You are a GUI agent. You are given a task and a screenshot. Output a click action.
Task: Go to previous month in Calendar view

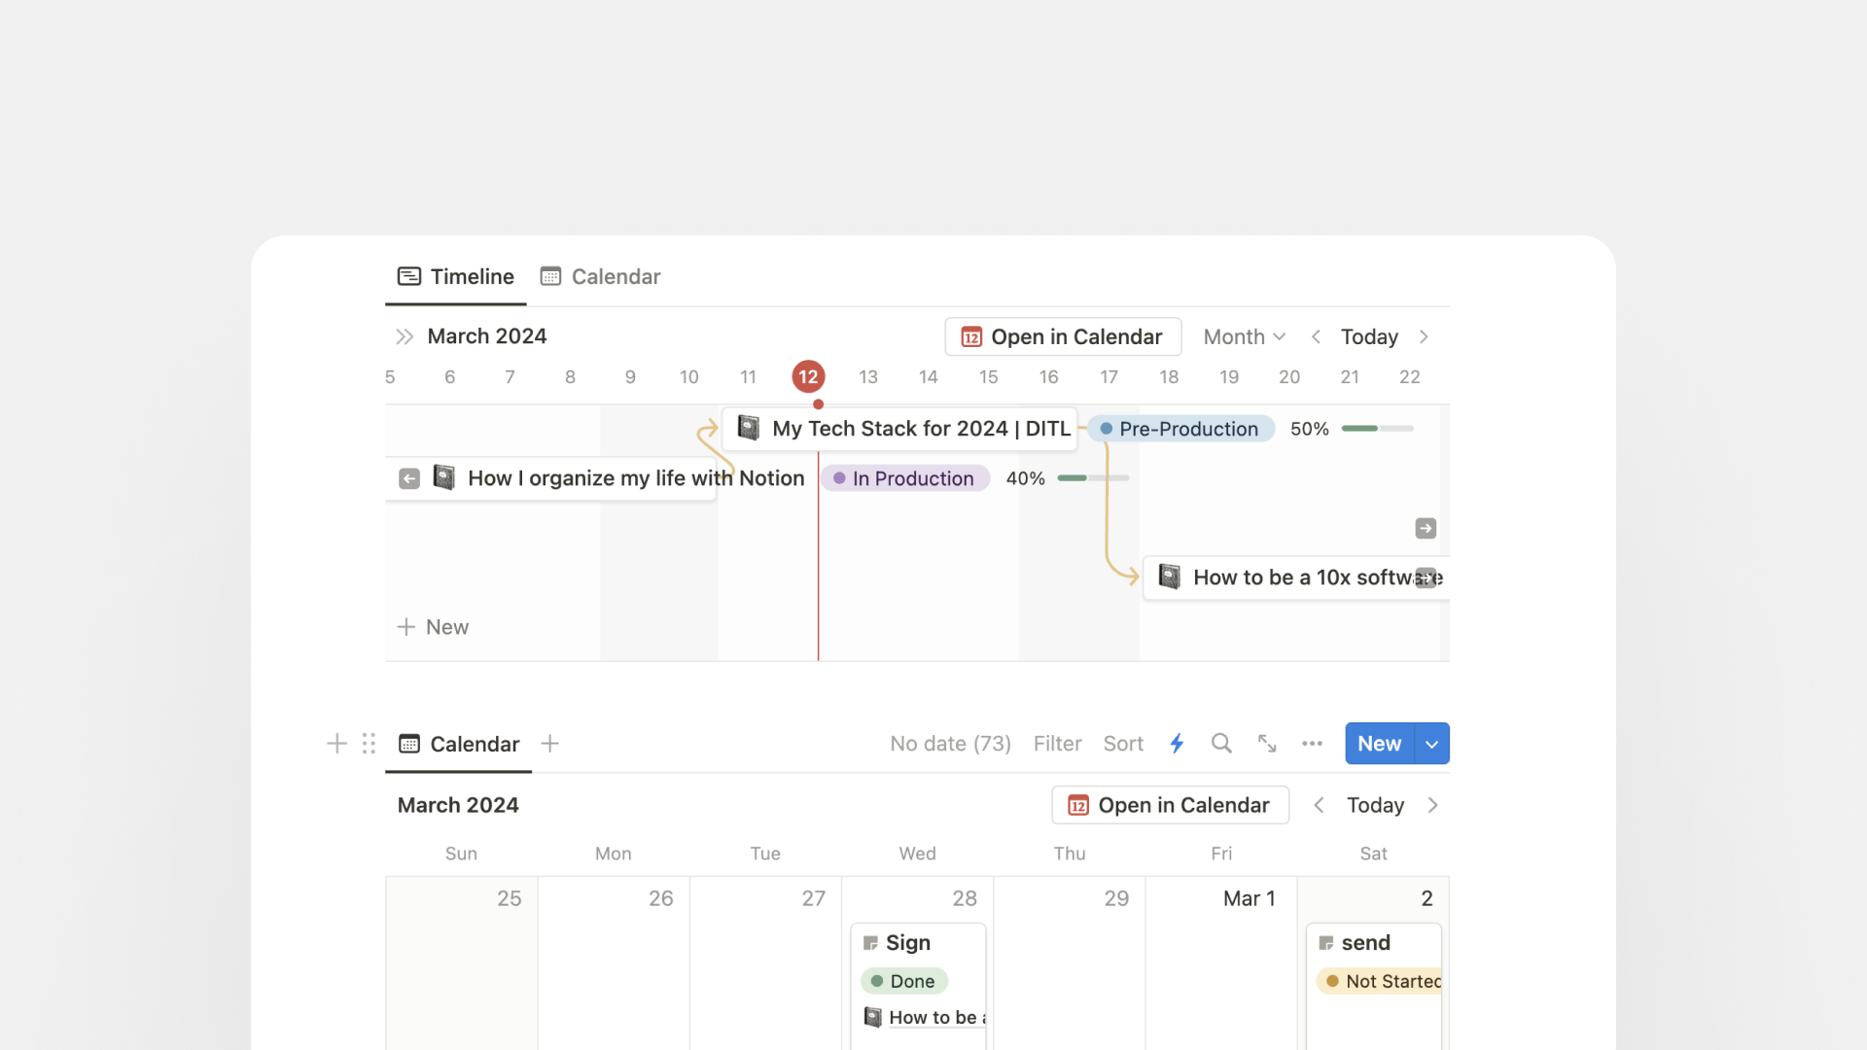(1319, 805)
